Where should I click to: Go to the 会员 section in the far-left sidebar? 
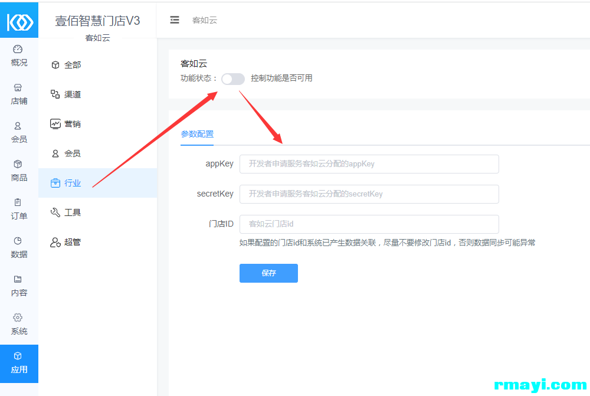pos(19,133)
